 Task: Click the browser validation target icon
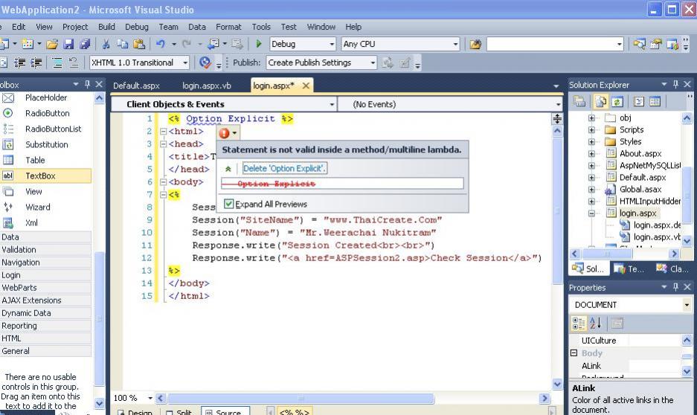(x=205, y=62)
